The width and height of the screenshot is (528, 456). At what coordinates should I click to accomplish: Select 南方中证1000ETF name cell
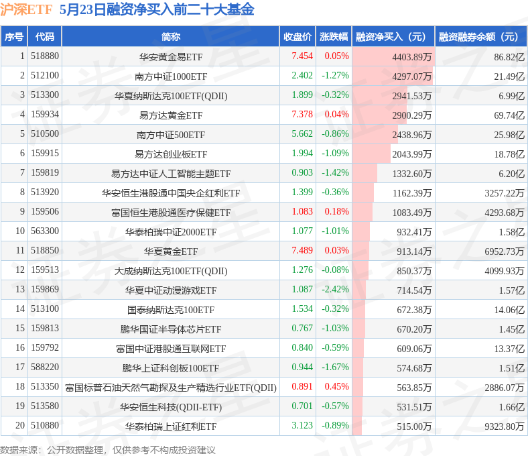(171, 76)
